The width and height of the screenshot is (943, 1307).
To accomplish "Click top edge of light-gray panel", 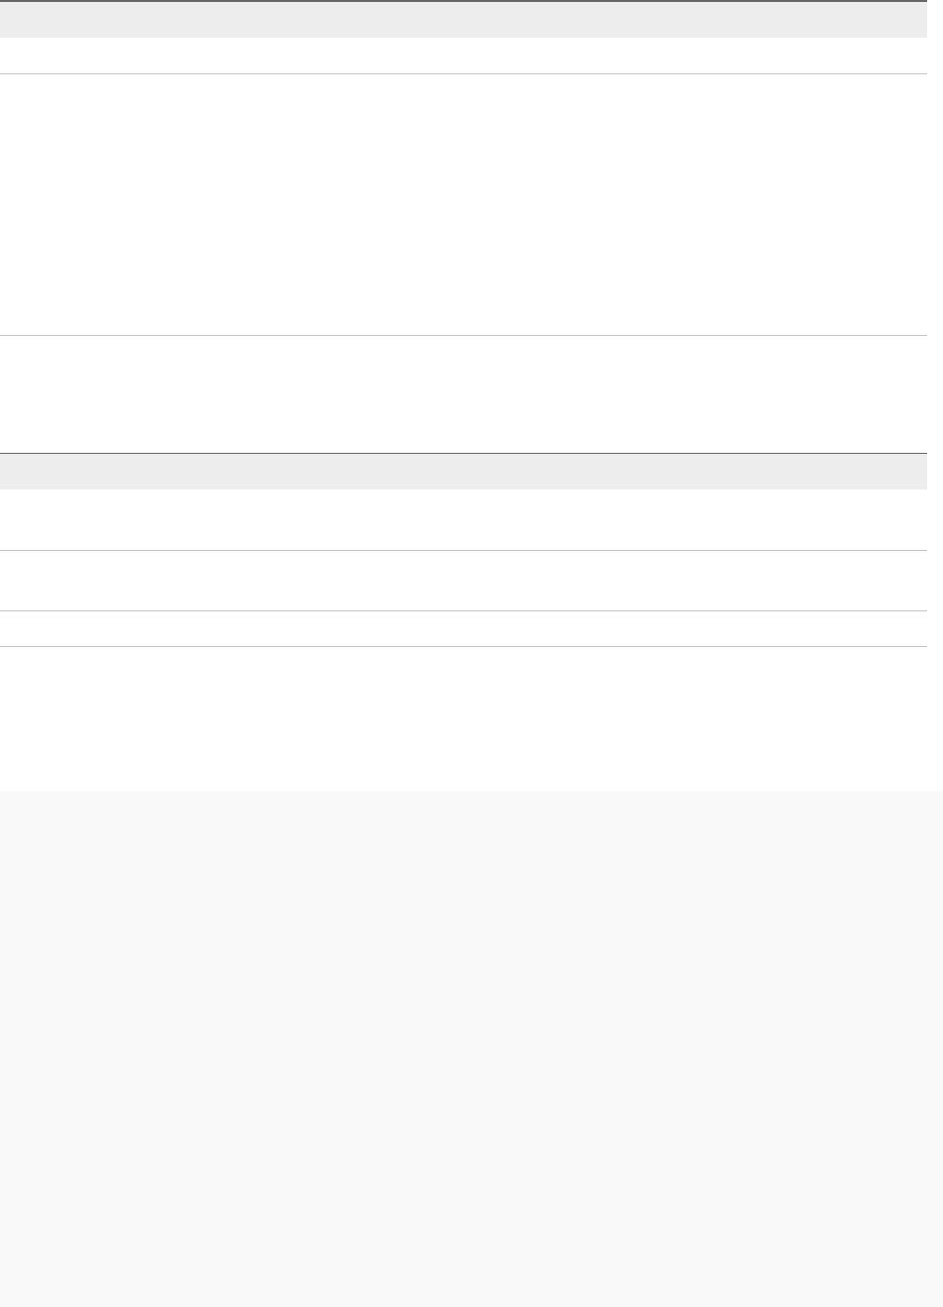I will [x=471, y=793].
